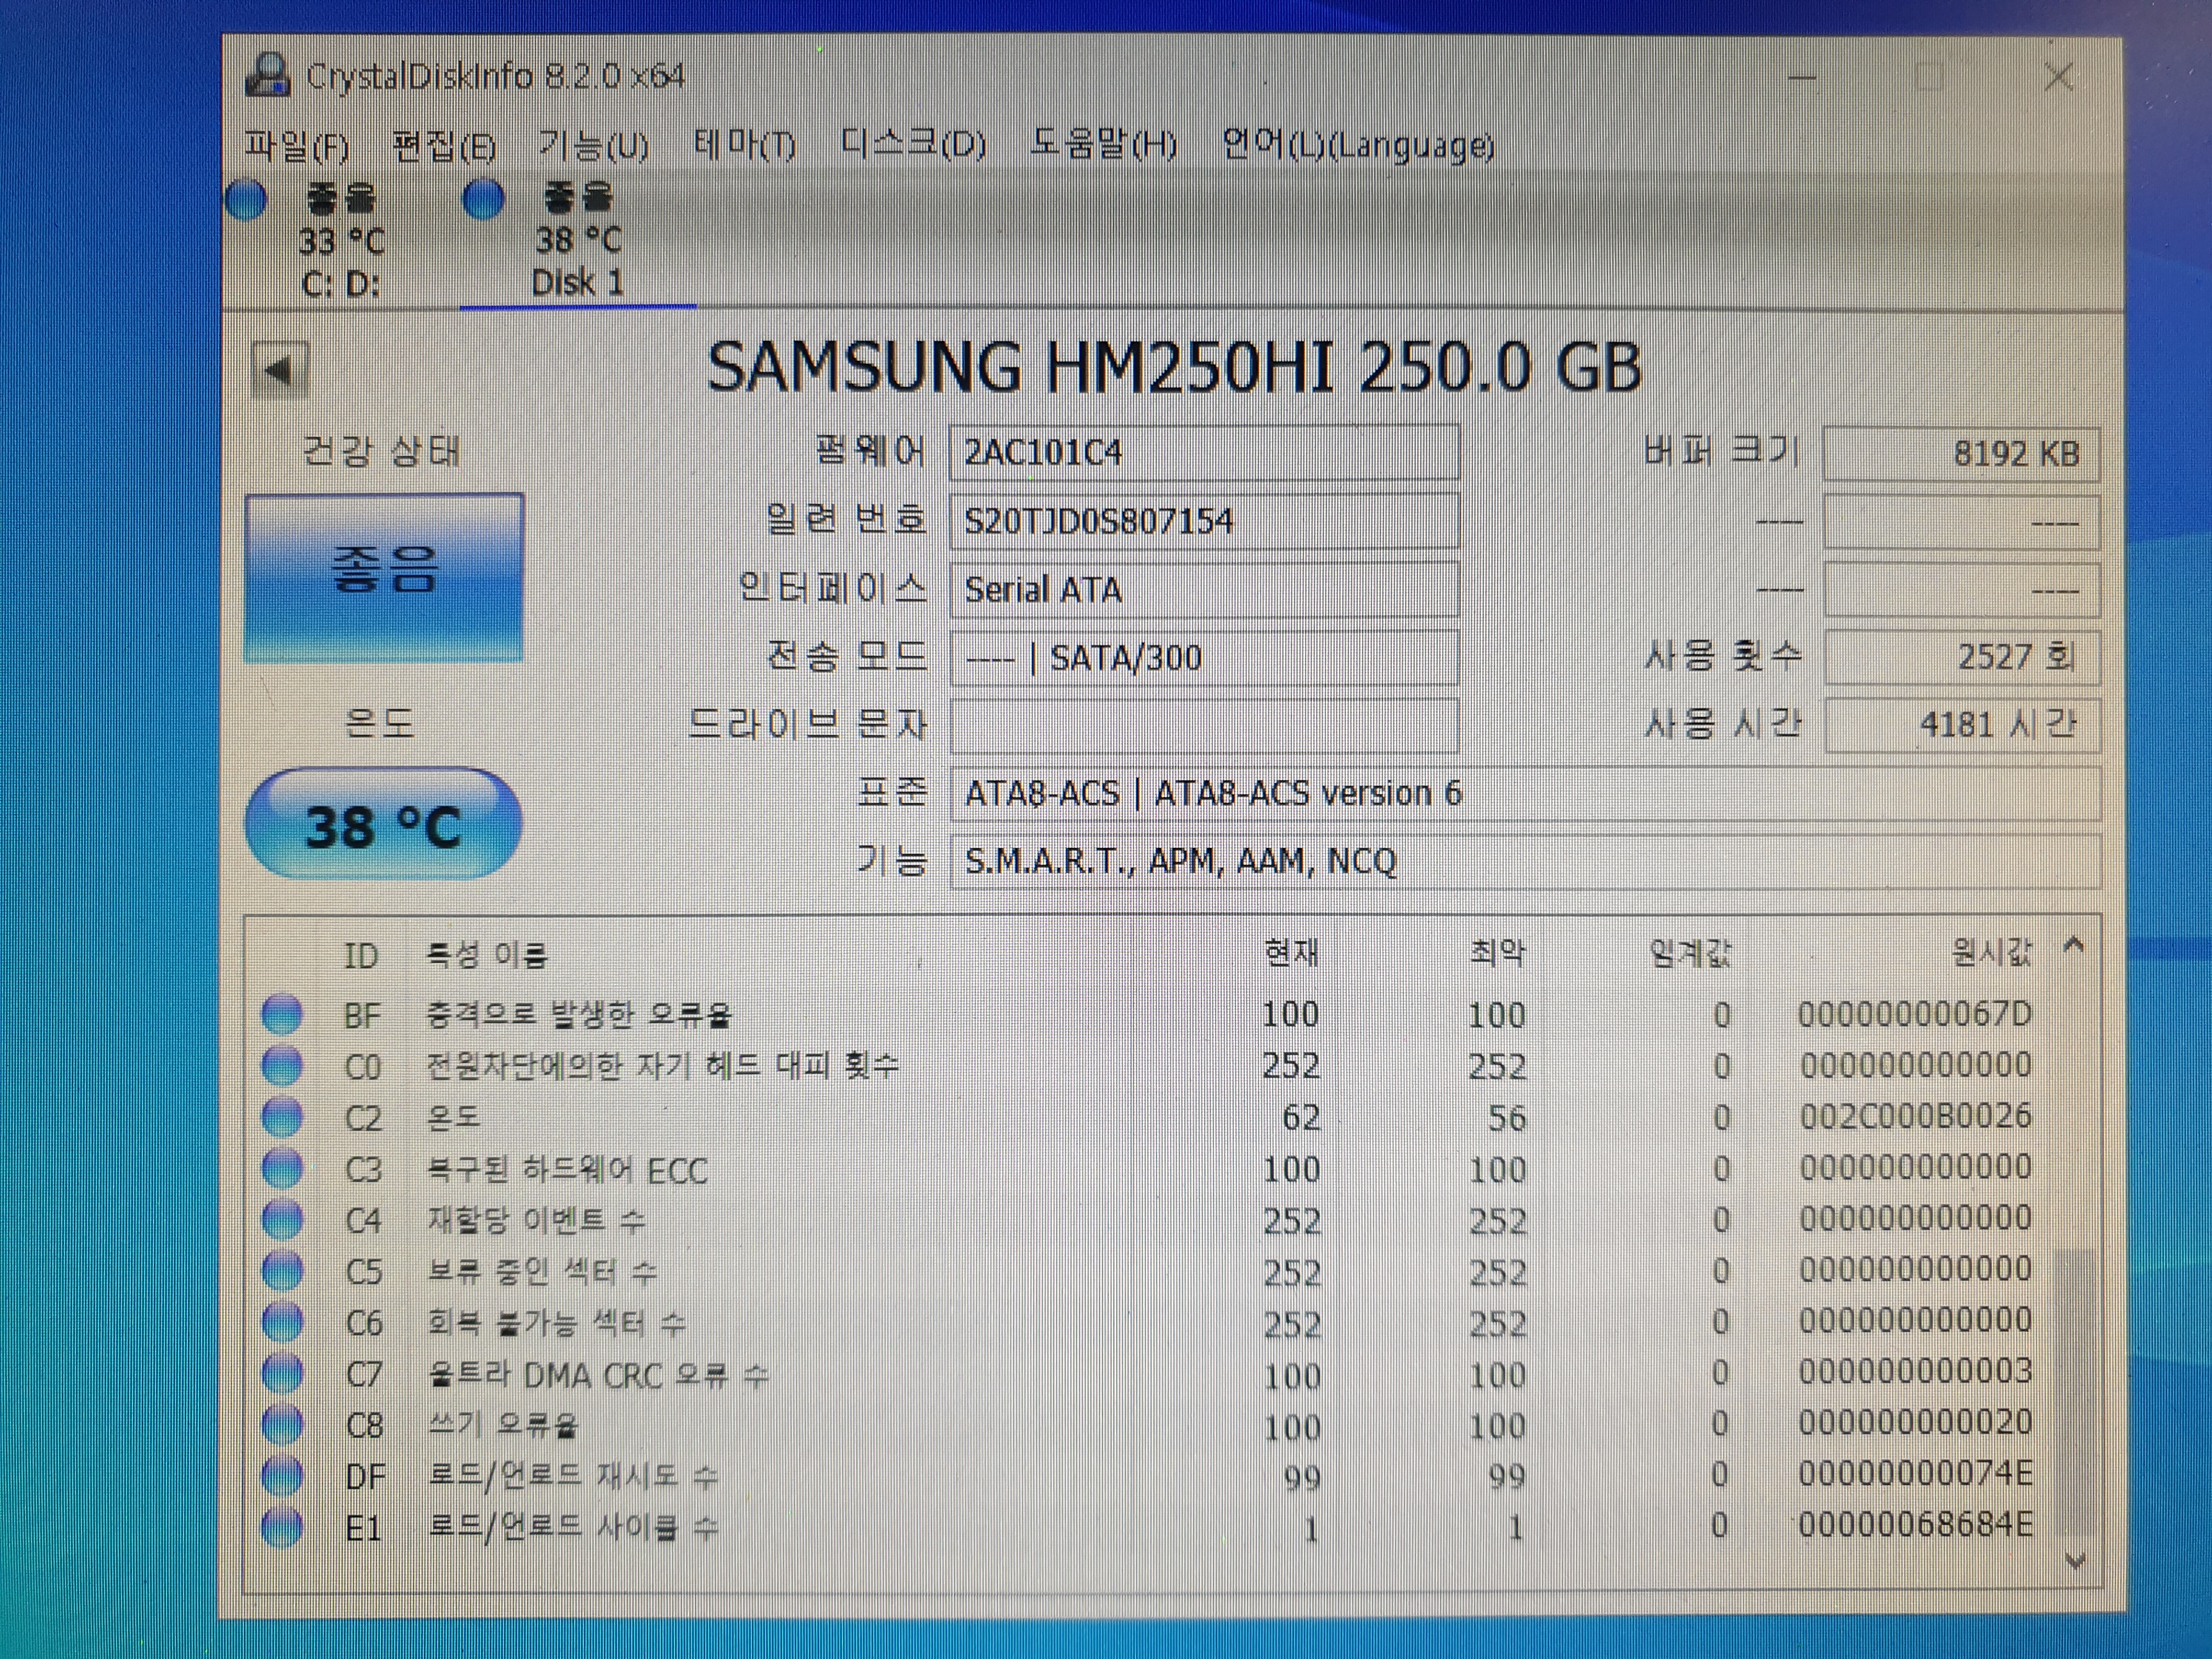Open the 디스크(D) menu
The width and height of the screenshot is (2212, 1659).
point(914,145)
